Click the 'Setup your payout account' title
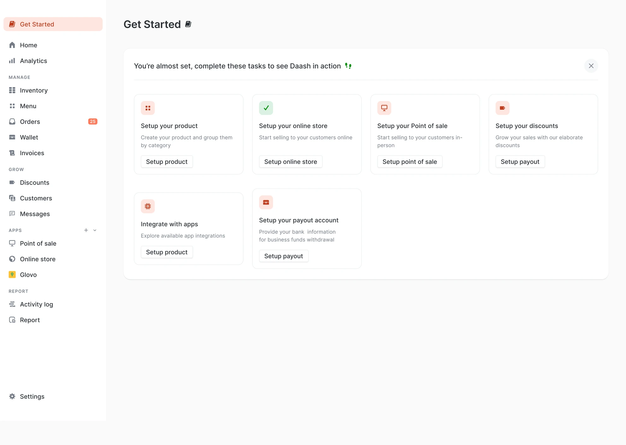Image resolution: width=626 pixels, height=445 pixels. [299, 220]
